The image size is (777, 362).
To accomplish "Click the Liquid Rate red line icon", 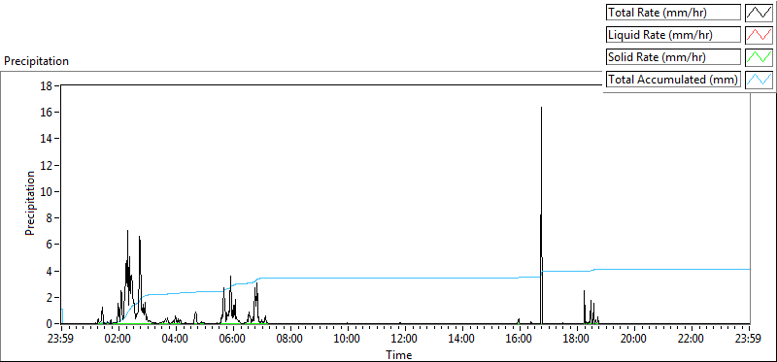I will 760,35.
